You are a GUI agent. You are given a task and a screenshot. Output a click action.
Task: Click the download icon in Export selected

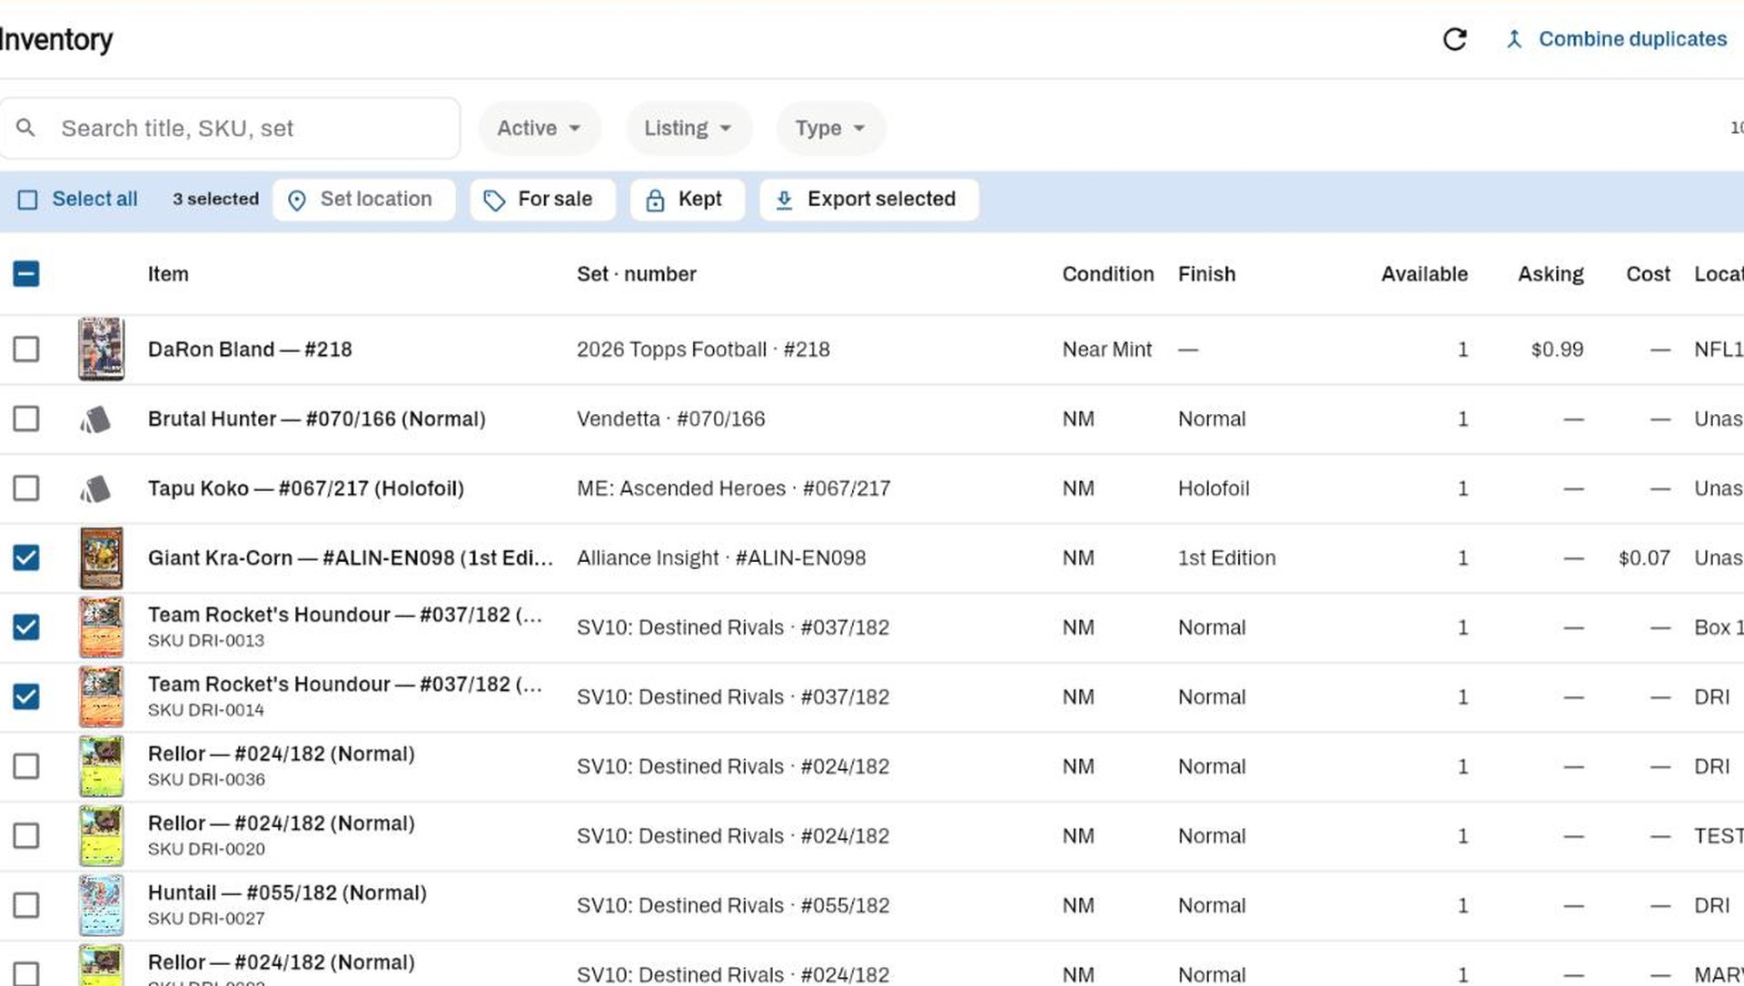click(784, 200)
